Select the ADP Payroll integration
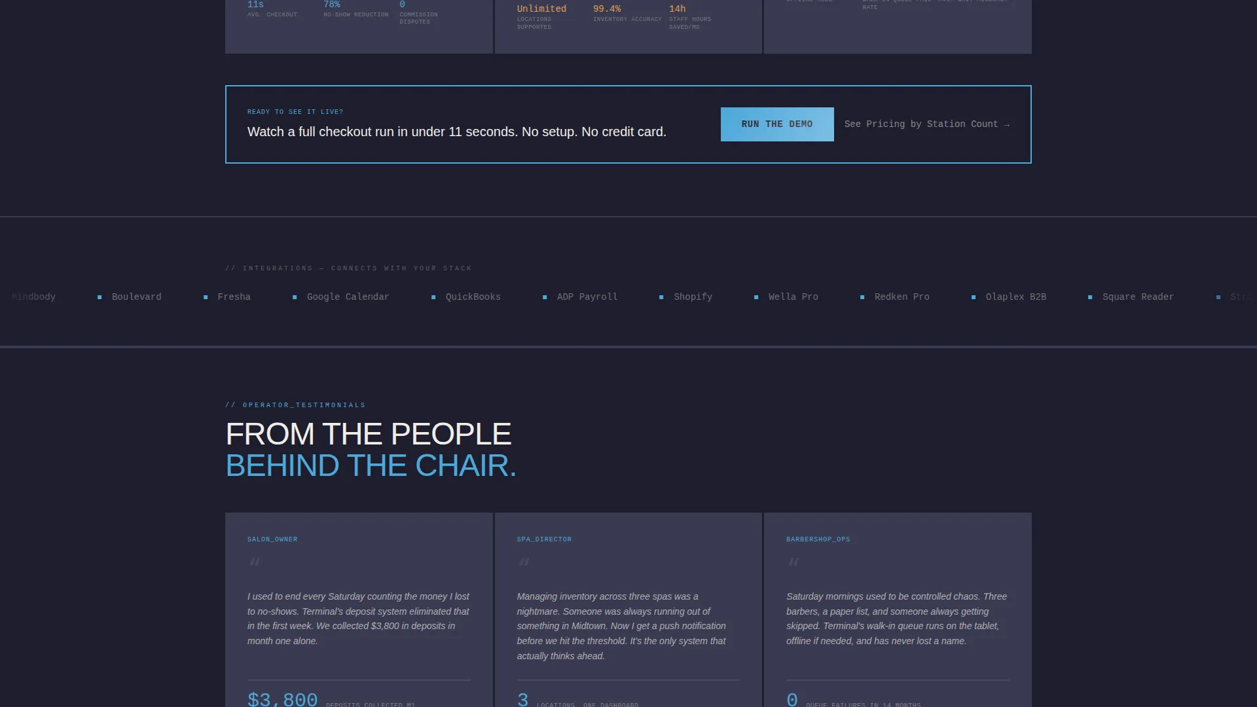This screenshot has height=707, width=1257. 587,297
